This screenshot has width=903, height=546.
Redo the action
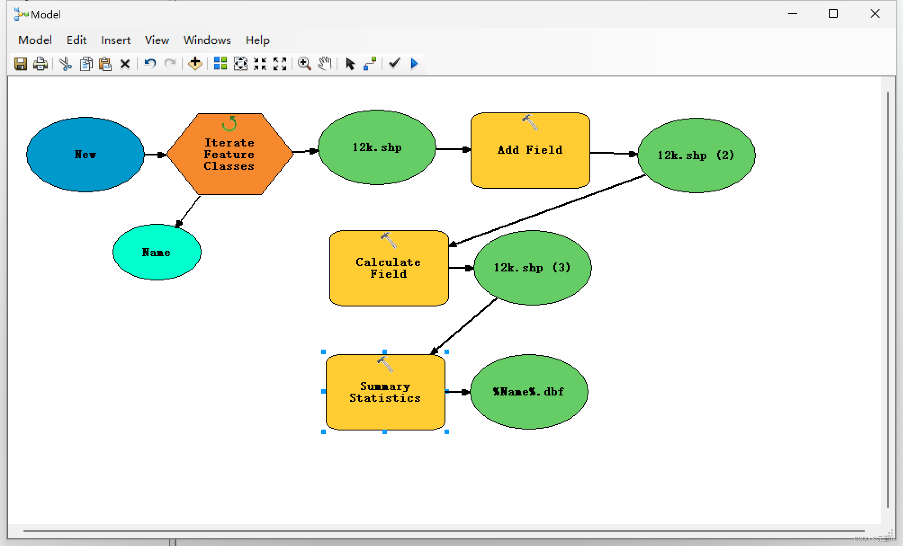click(170, 63)
